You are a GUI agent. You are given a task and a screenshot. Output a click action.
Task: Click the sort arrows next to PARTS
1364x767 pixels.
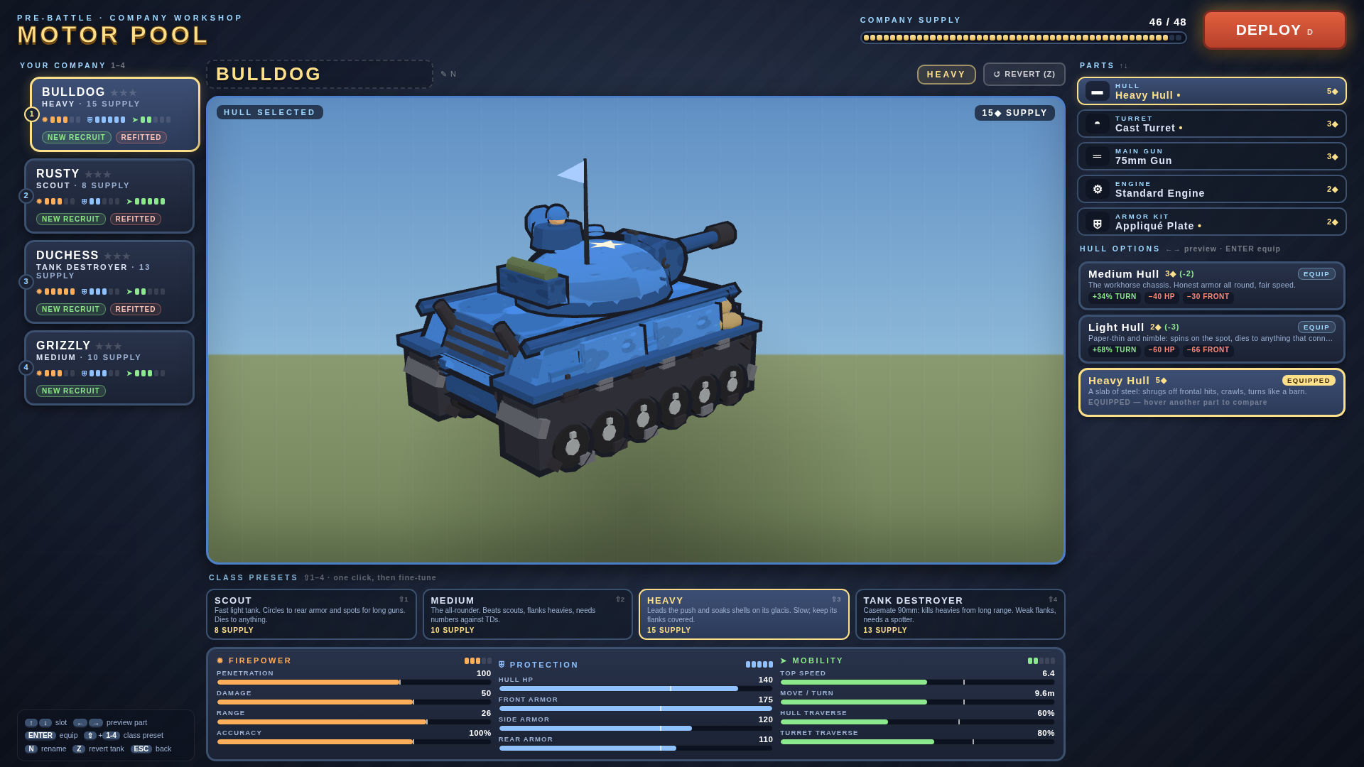click(x=1124, y=66)
